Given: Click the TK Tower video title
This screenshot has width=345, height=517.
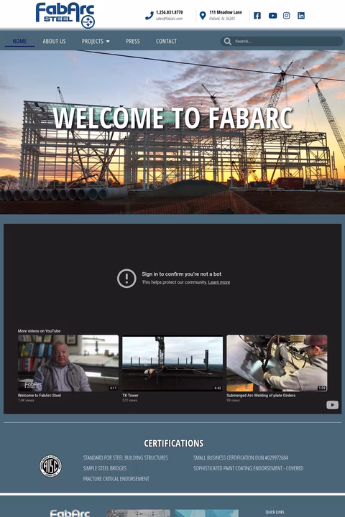Looking at the screenshot, I should [130, 396].
